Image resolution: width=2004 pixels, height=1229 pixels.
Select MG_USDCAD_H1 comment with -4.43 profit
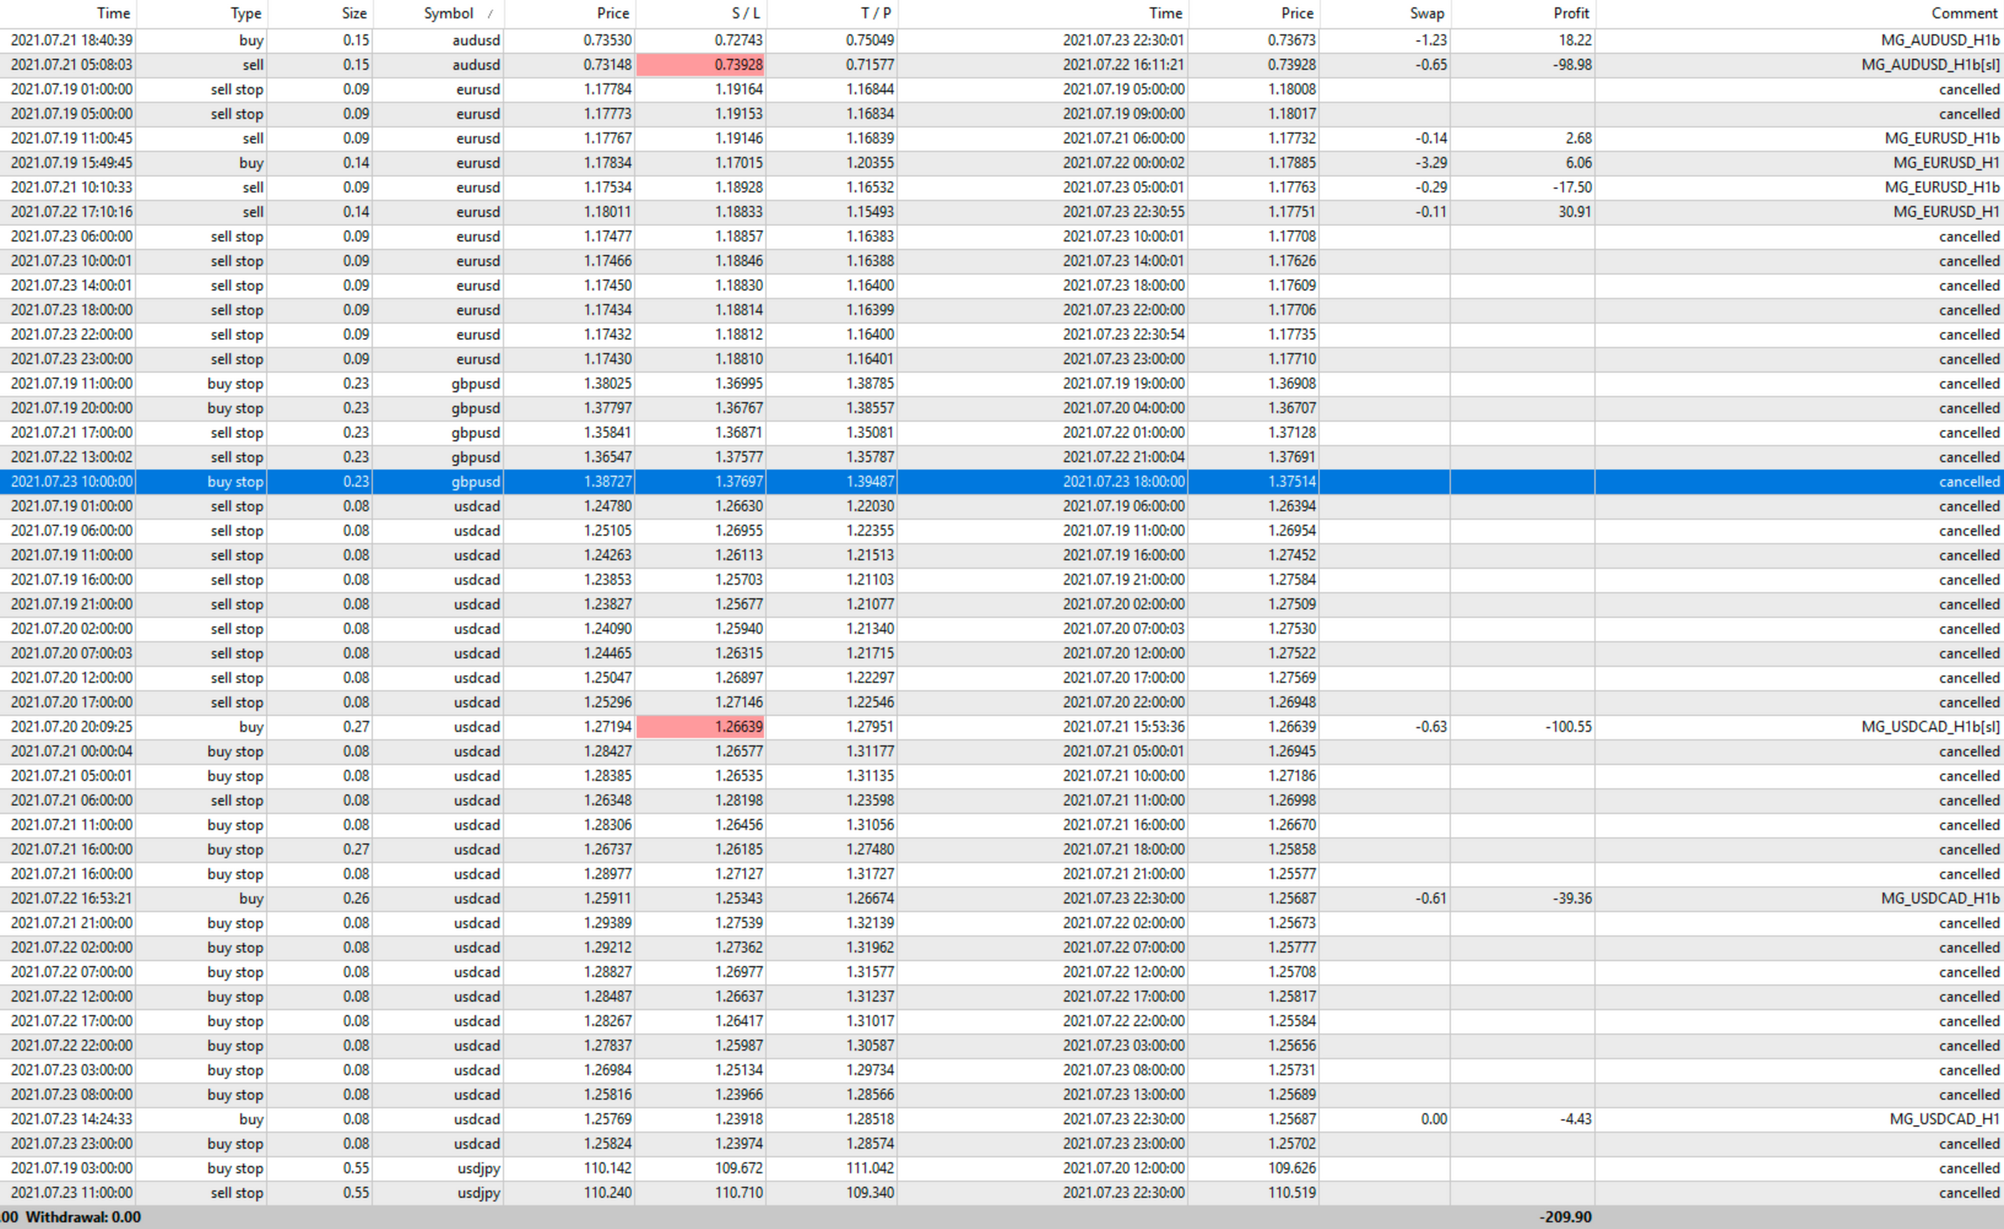pos(1943,1119)
